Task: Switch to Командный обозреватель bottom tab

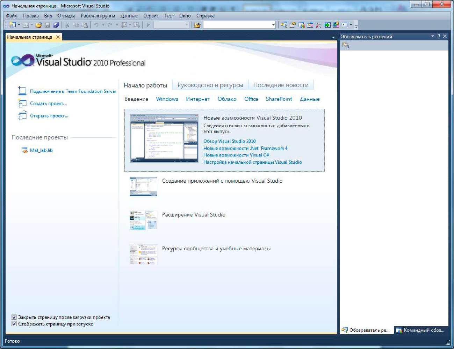Action: pos(421,330)
